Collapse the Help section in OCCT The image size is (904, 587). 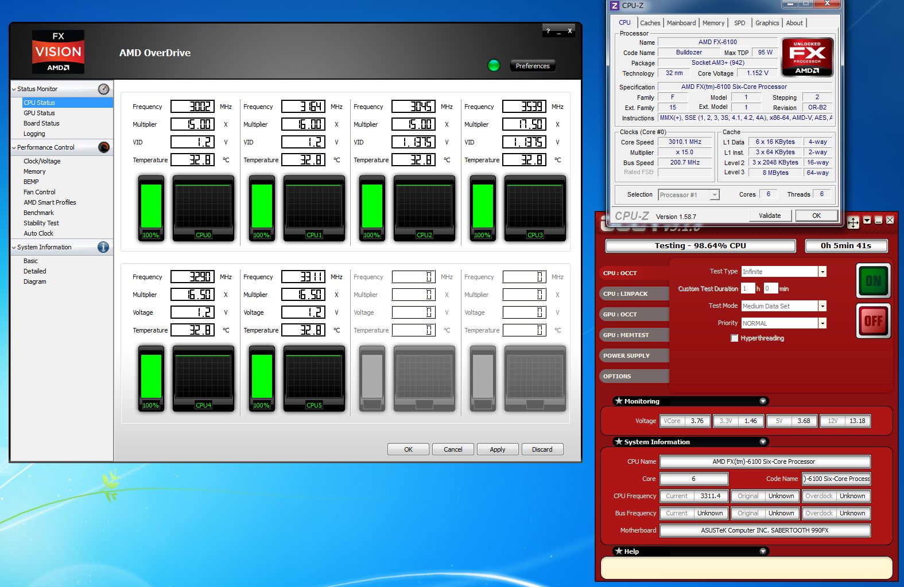(x=763, y=551)
